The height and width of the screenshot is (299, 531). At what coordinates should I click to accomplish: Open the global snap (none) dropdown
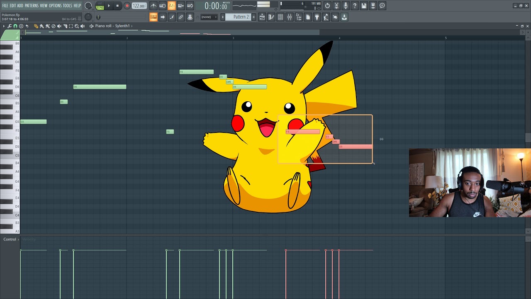(x=208, y=17)
